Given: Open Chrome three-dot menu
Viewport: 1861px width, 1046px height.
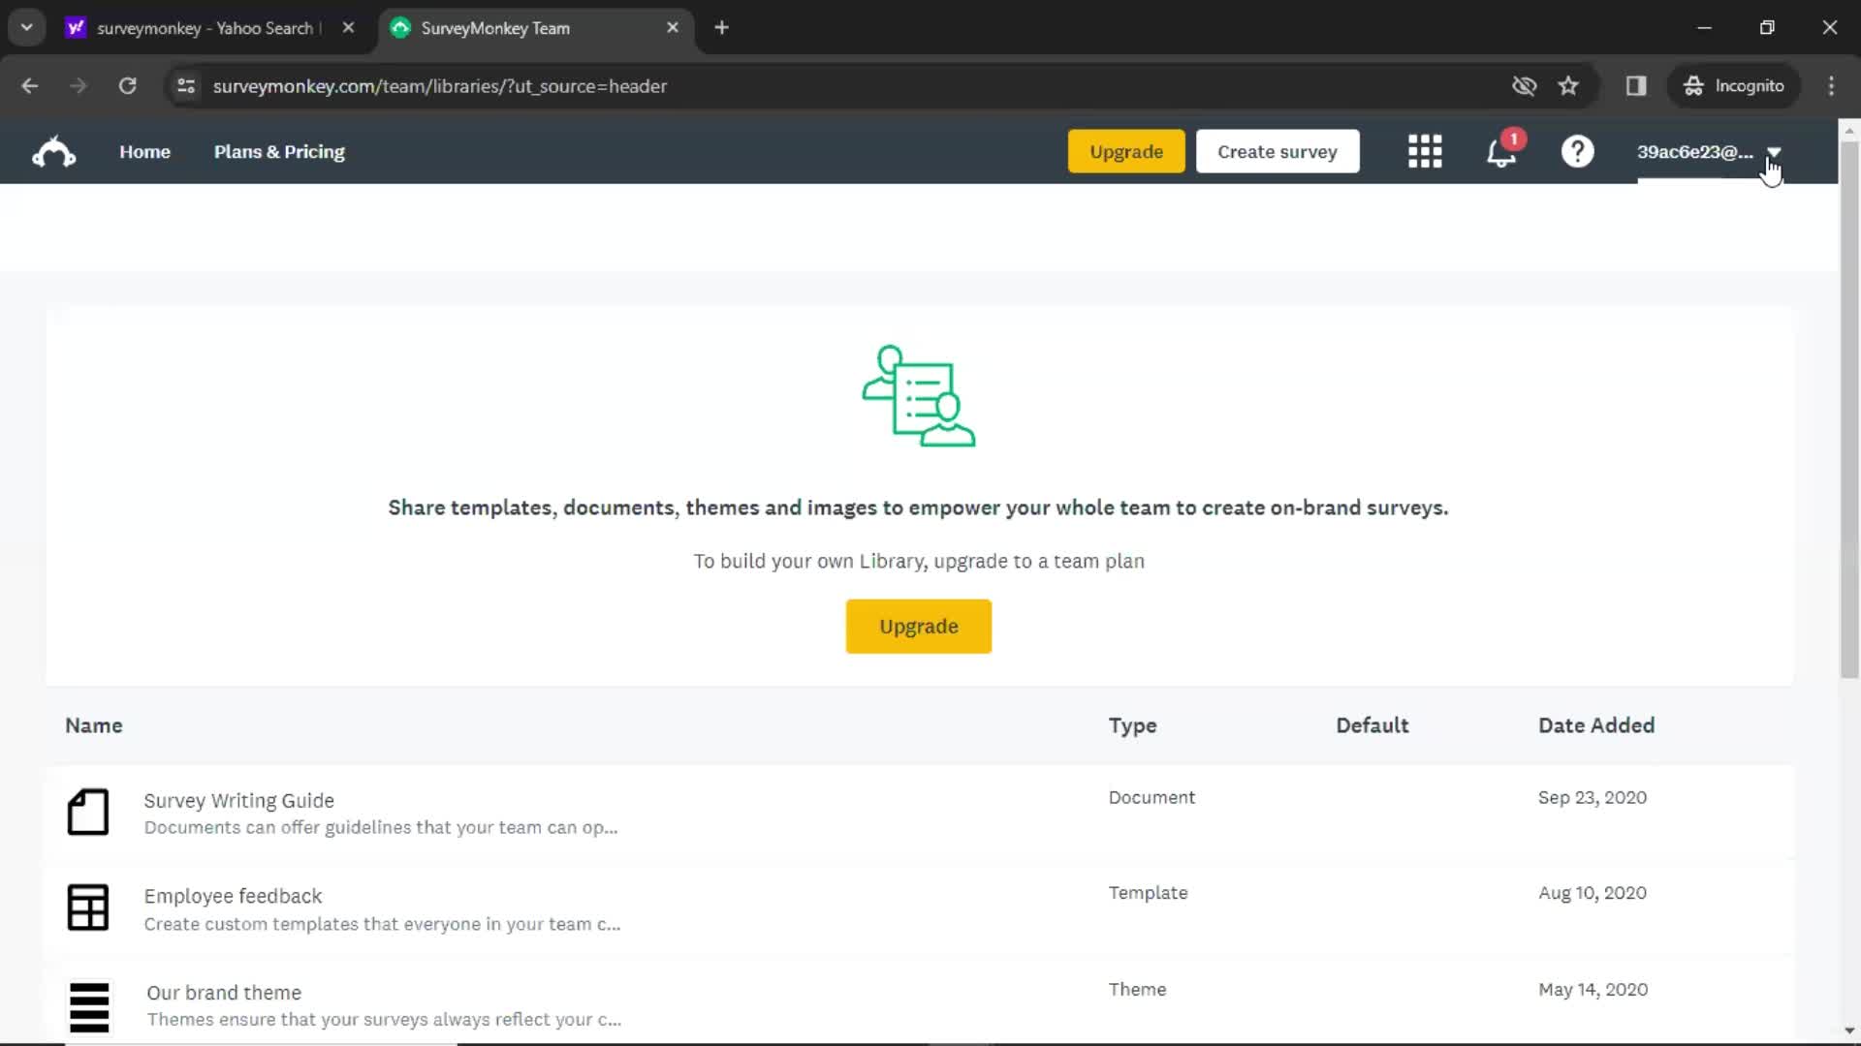Looking at the screenshot, I should (1831, 86).
